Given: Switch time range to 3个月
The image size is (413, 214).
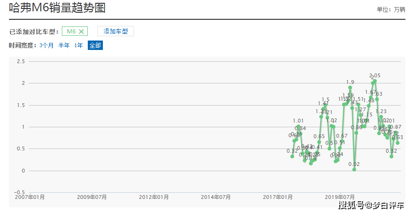Looking at the screenshot, I should (x=46, y=45).
